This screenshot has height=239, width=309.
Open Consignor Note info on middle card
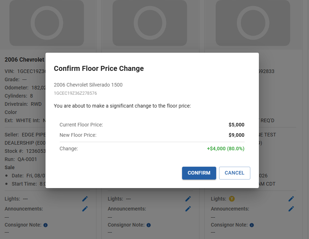tap(149, 225)
